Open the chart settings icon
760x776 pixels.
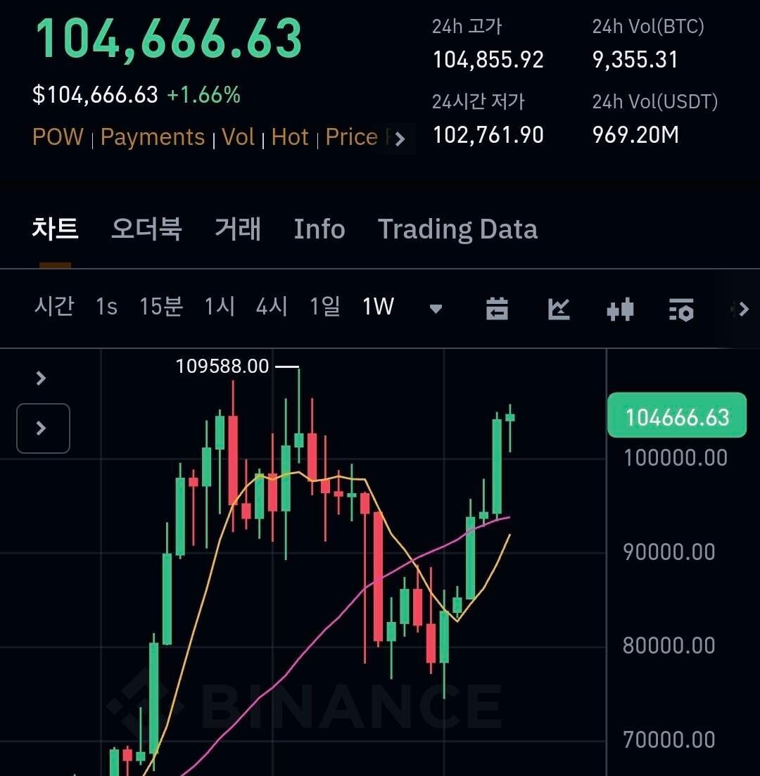click(680, 309)
